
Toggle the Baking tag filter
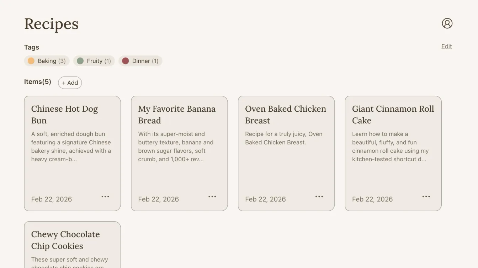47,61
